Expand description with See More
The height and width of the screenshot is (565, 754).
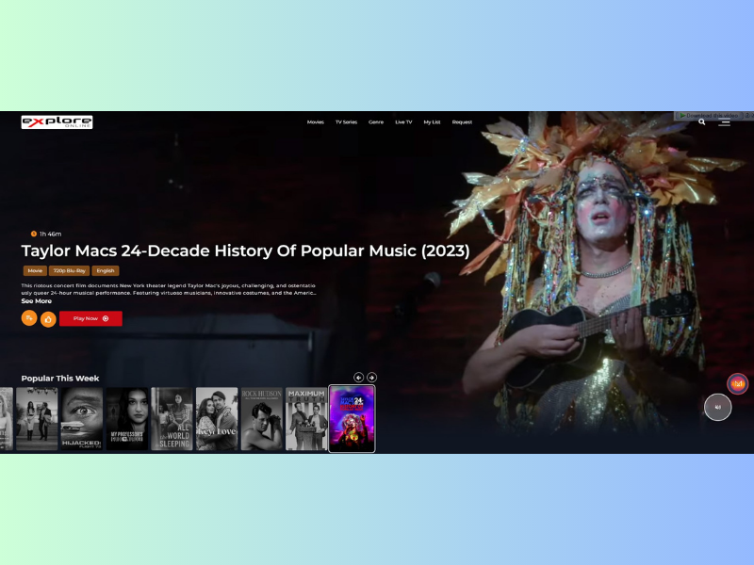click(36, 301)
